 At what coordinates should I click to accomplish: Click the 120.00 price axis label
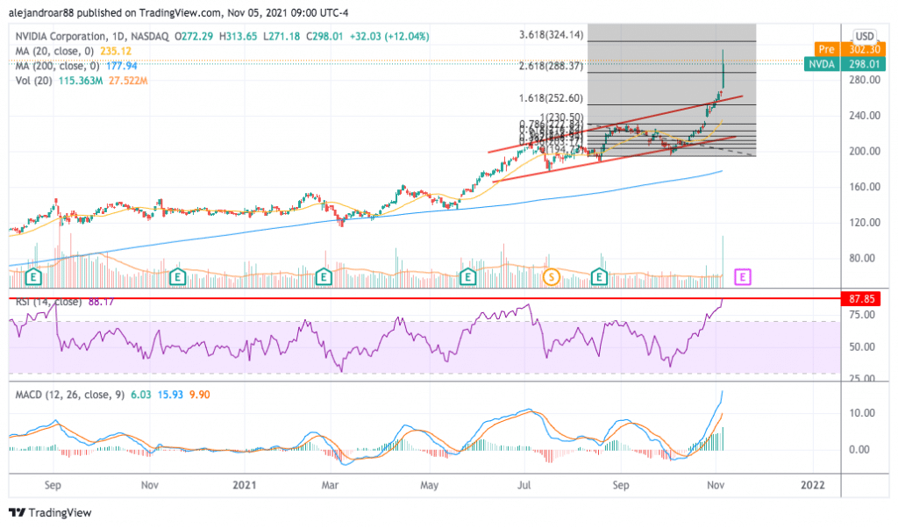pos(864,222)
